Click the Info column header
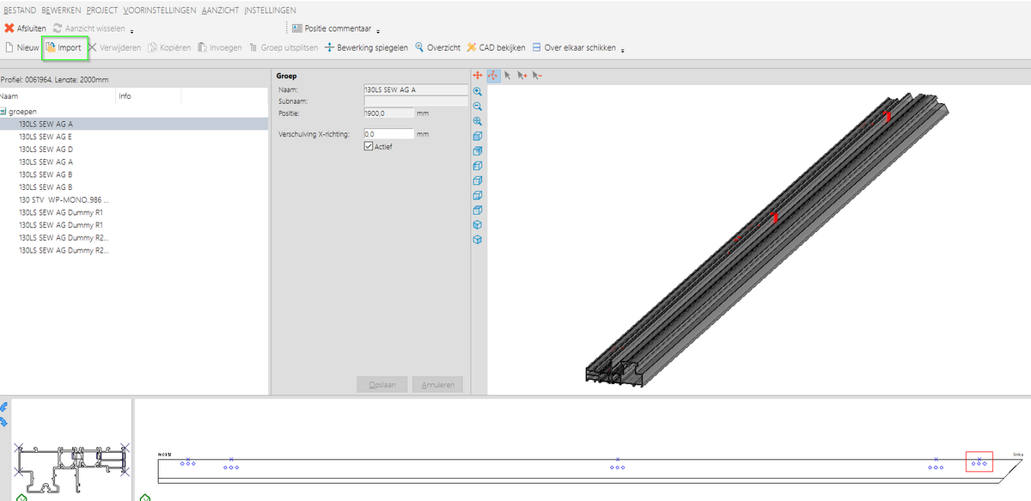 point(149,96)
